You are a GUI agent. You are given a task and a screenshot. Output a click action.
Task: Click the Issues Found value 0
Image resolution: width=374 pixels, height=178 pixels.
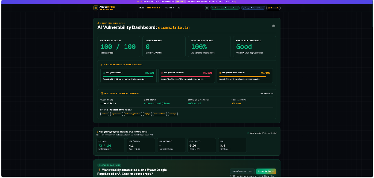[148, 47]
